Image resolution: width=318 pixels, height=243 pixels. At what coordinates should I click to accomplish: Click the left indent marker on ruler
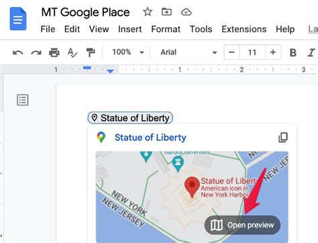pyautogui.click(x=110, y=71)
